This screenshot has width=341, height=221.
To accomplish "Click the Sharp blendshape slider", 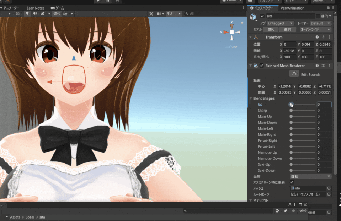I will (x=303, y=110).
